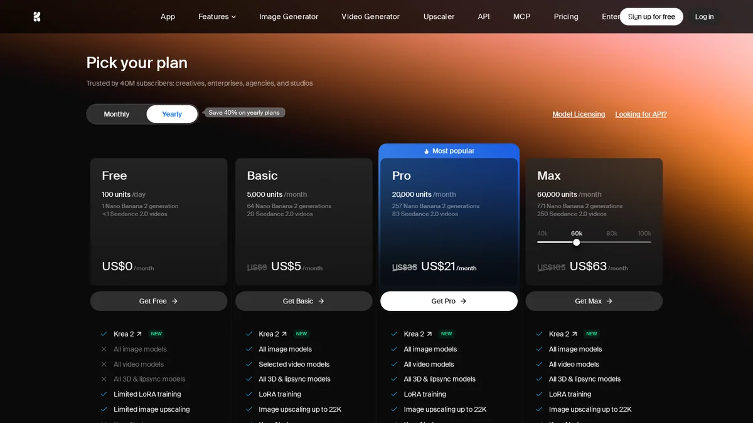This screenshot has width=753, height=423.
Task: Click the X icon beside Free plan All video models
Action: coord(104,364)
